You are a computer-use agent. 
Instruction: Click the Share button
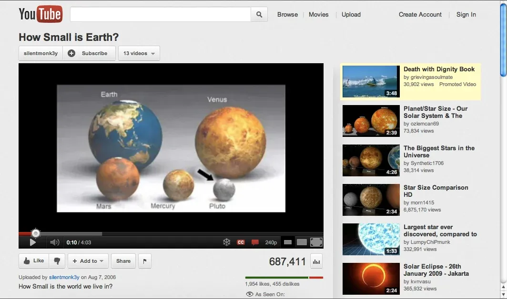tap(123, 261)
